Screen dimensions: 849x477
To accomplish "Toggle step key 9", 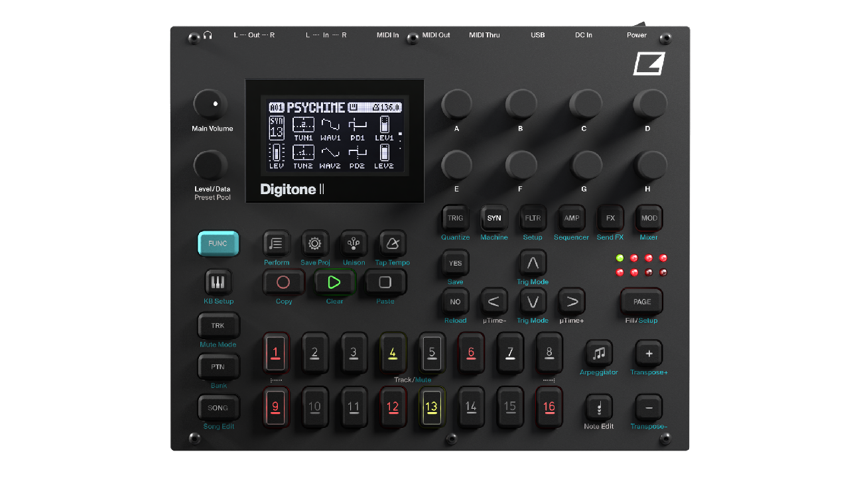I will tap(275, 407).
